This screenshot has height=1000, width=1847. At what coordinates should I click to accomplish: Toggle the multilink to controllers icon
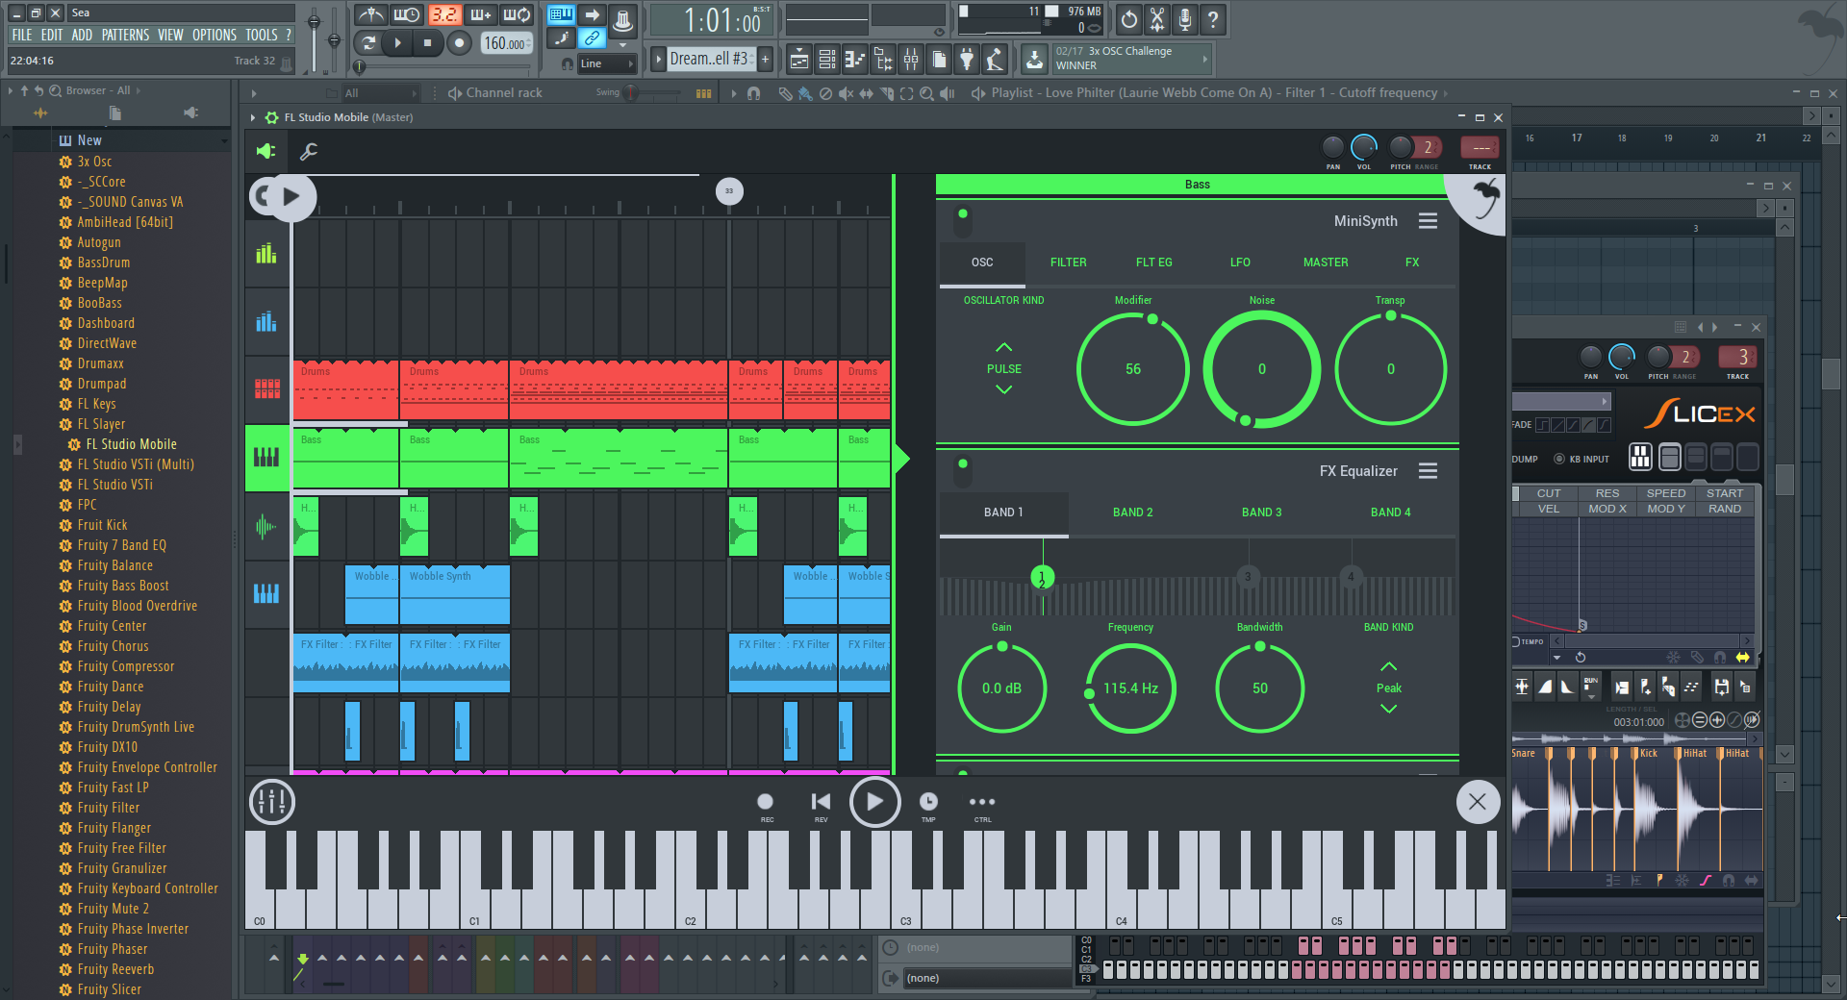pos(593,38)
